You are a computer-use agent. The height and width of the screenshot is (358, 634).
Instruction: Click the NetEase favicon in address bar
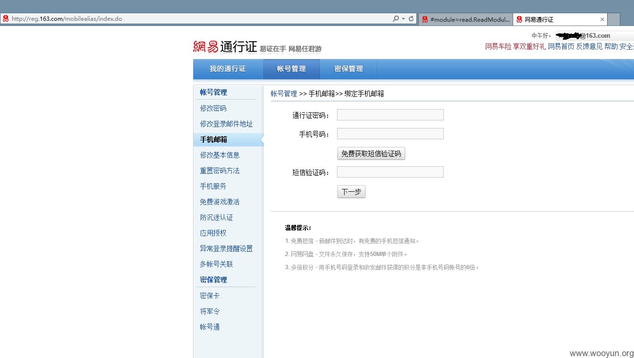6,19
